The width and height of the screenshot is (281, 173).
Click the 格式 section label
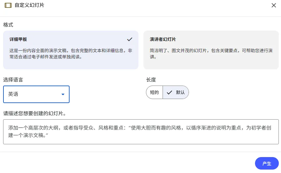pos(8,24)
